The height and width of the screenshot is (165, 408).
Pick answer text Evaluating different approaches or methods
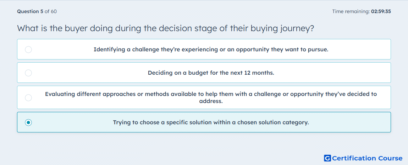[x=211, y=97]
